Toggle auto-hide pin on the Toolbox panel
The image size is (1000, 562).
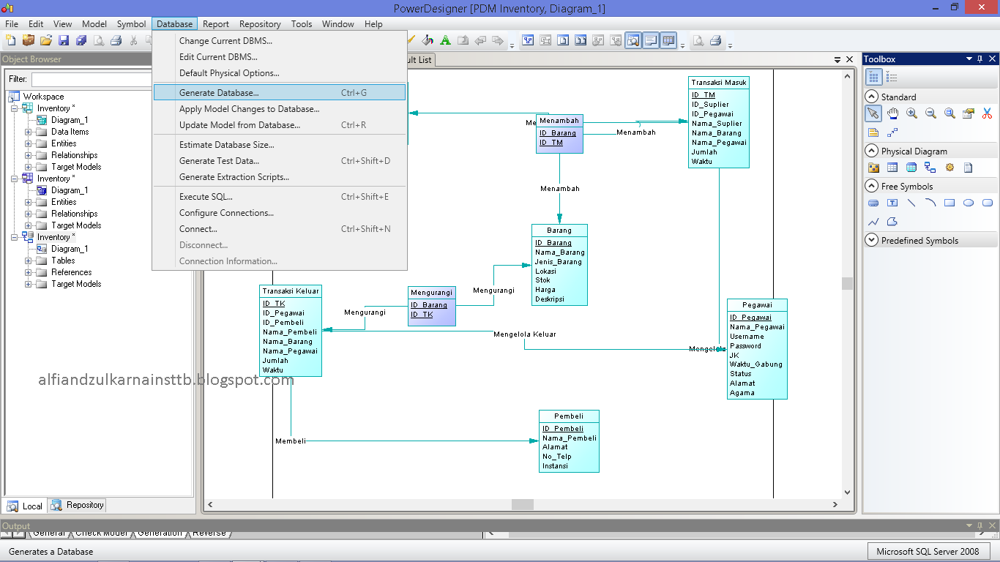click(x=982, y=59)
